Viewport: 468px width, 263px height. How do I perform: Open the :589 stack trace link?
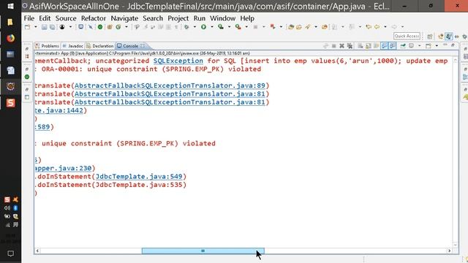(42, 127)
